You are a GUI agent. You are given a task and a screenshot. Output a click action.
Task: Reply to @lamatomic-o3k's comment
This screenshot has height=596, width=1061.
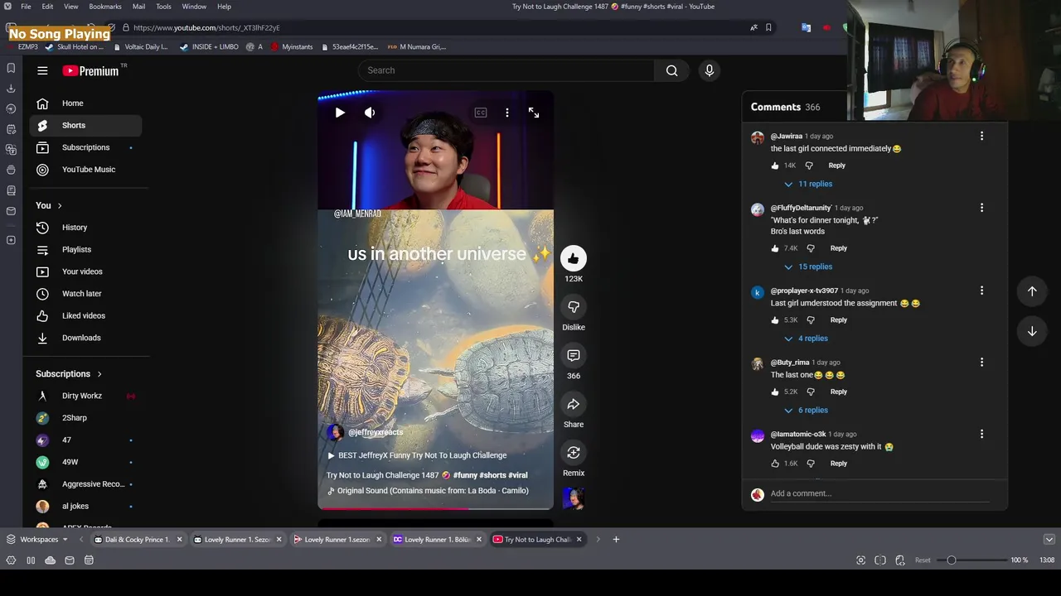[839, 464]
